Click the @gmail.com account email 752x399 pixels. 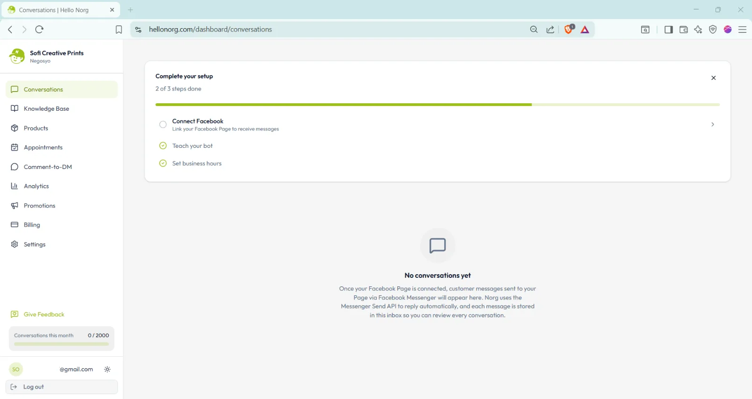tap(76, 369)
